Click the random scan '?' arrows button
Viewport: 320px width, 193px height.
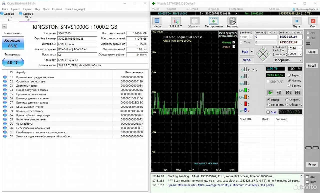point(288,93)
